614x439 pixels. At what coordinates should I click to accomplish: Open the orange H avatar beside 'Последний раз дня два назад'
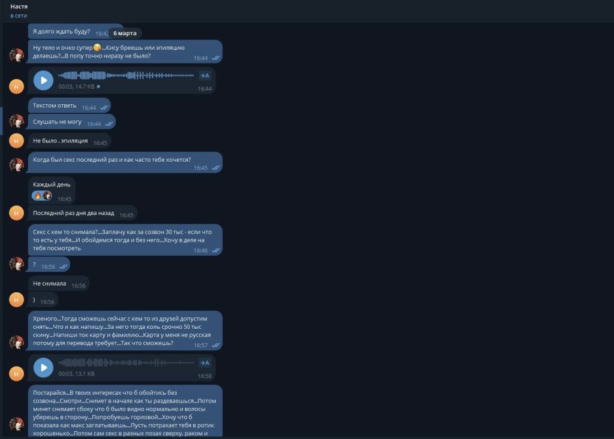pyautogui.click(x=16, y=213)
